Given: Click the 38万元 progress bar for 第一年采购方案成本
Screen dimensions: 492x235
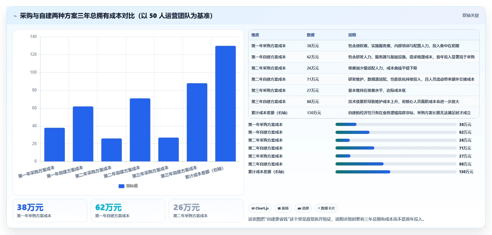Looking at the screenshot, I should pyautogui.click(x=396, y=124).
